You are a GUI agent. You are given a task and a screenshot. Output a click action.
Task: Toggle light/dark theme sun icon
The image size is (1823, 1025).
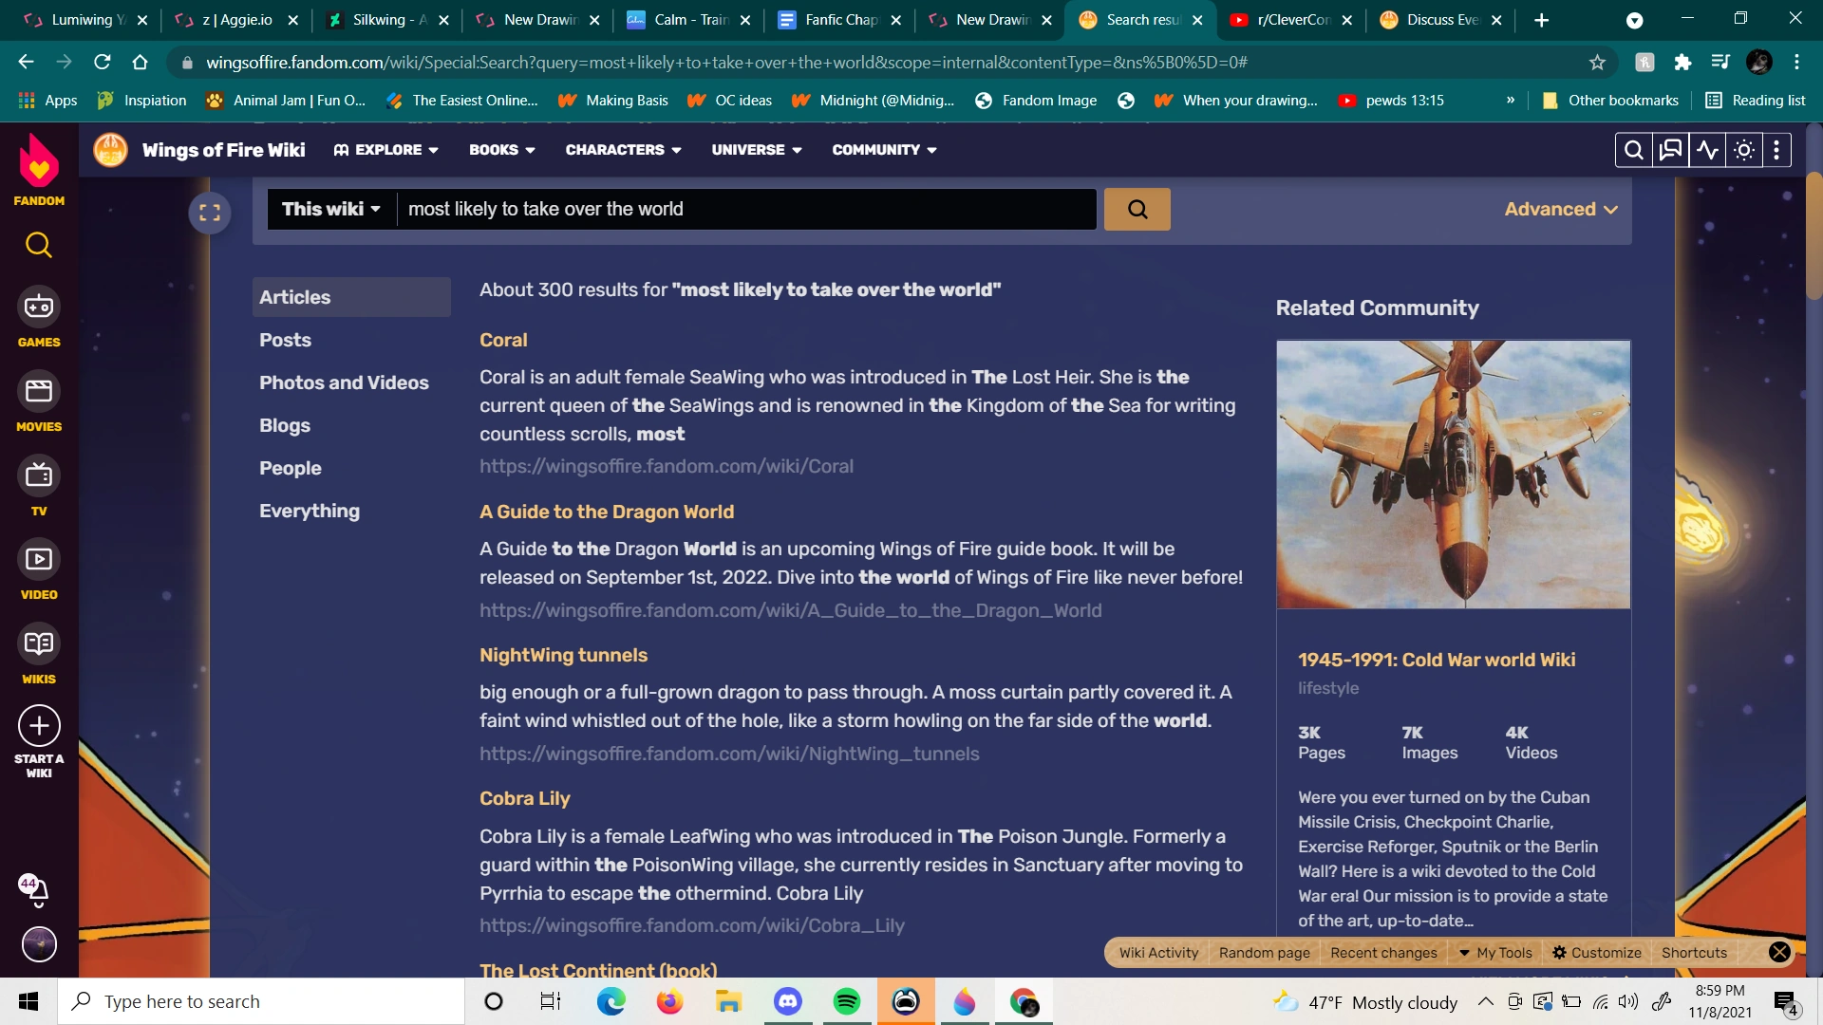(1743, 150)
